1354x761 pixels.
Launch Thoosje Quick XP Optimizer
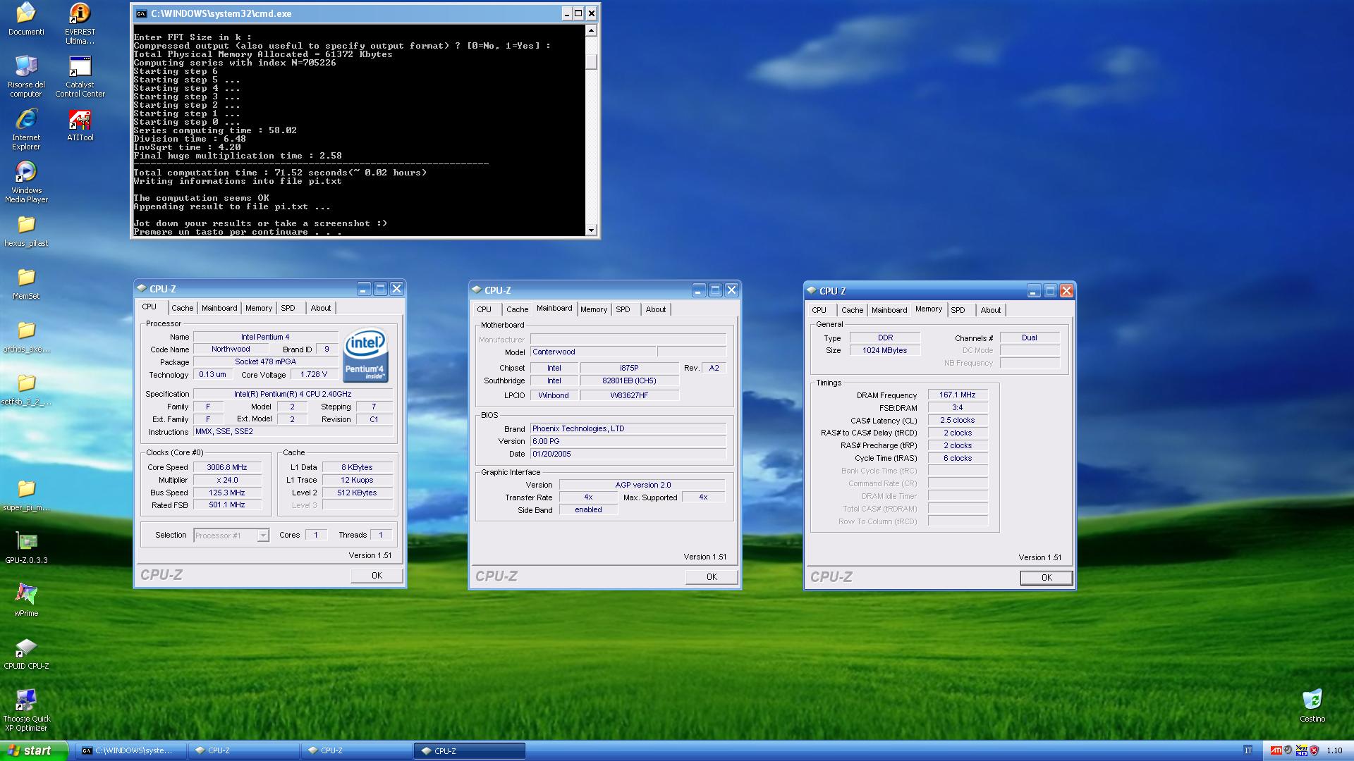pos(26,710)
